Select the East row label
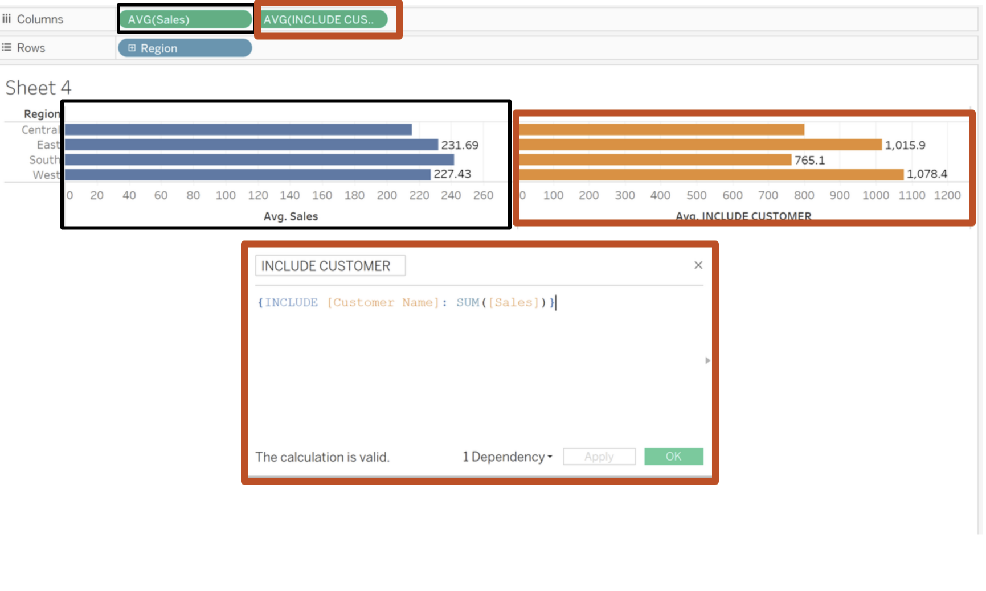The image size is (986, 591). point(48,145)
